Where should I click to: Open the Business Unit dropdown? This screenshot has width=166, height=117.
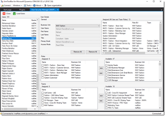(x=99, y=26)
